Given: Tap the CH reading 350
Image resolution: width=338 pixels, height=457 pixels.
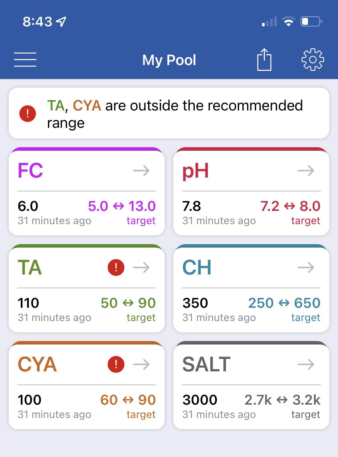Looking at the screenshot, I should [x=195, y=303].
